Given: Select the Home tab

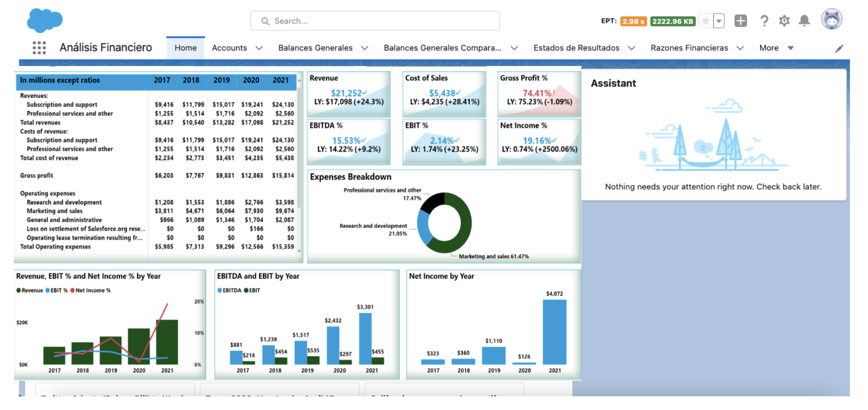Looking at the screenshot, I should click(185, 48).
